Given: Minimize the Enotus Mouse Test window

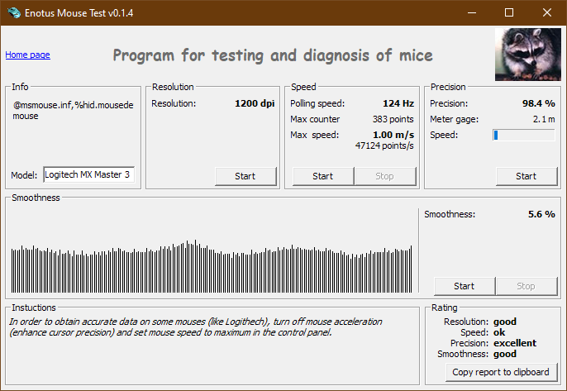Looking at the screenshot, I should (472, 12).
